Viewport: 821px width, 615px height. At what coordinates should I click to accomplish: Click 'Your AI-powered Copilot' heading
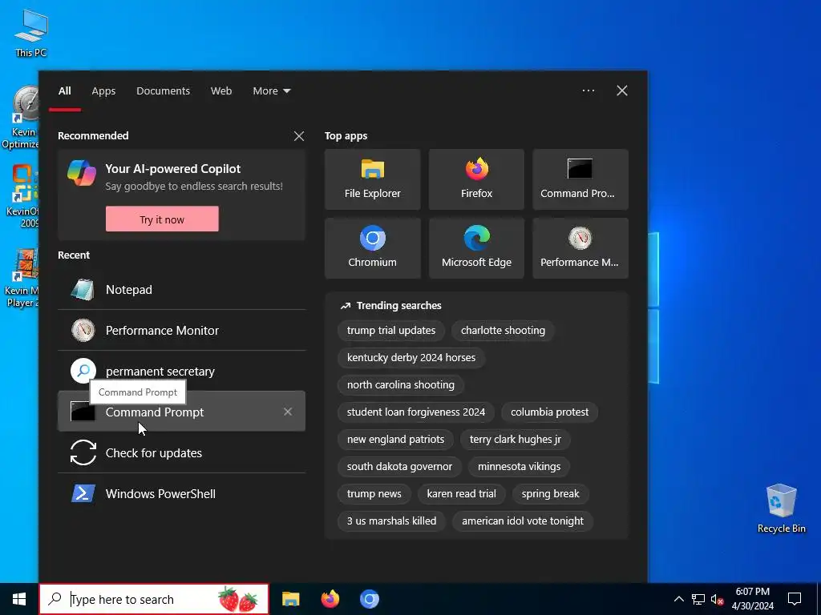pyautogui.click(x=173, y=168)
